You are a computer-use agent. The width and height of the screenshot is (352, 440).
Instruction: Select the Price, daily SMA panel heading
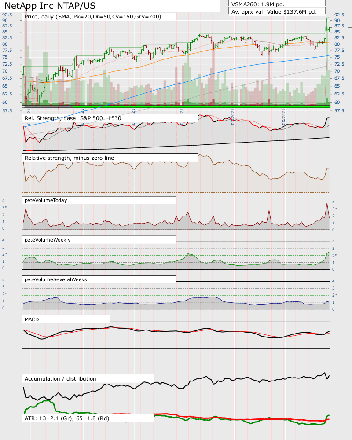(93, 17)
